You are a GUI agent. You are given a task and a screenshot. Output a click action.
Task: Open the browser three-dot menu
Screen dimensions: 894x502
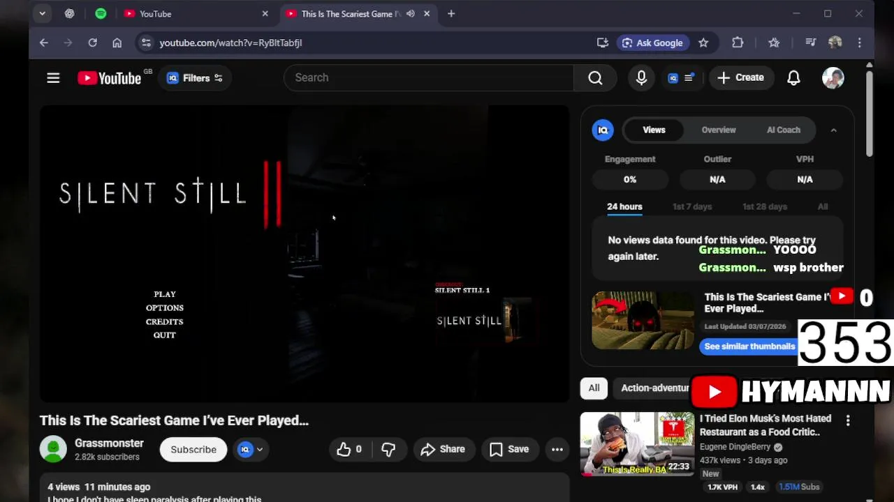tap(860, 43)
